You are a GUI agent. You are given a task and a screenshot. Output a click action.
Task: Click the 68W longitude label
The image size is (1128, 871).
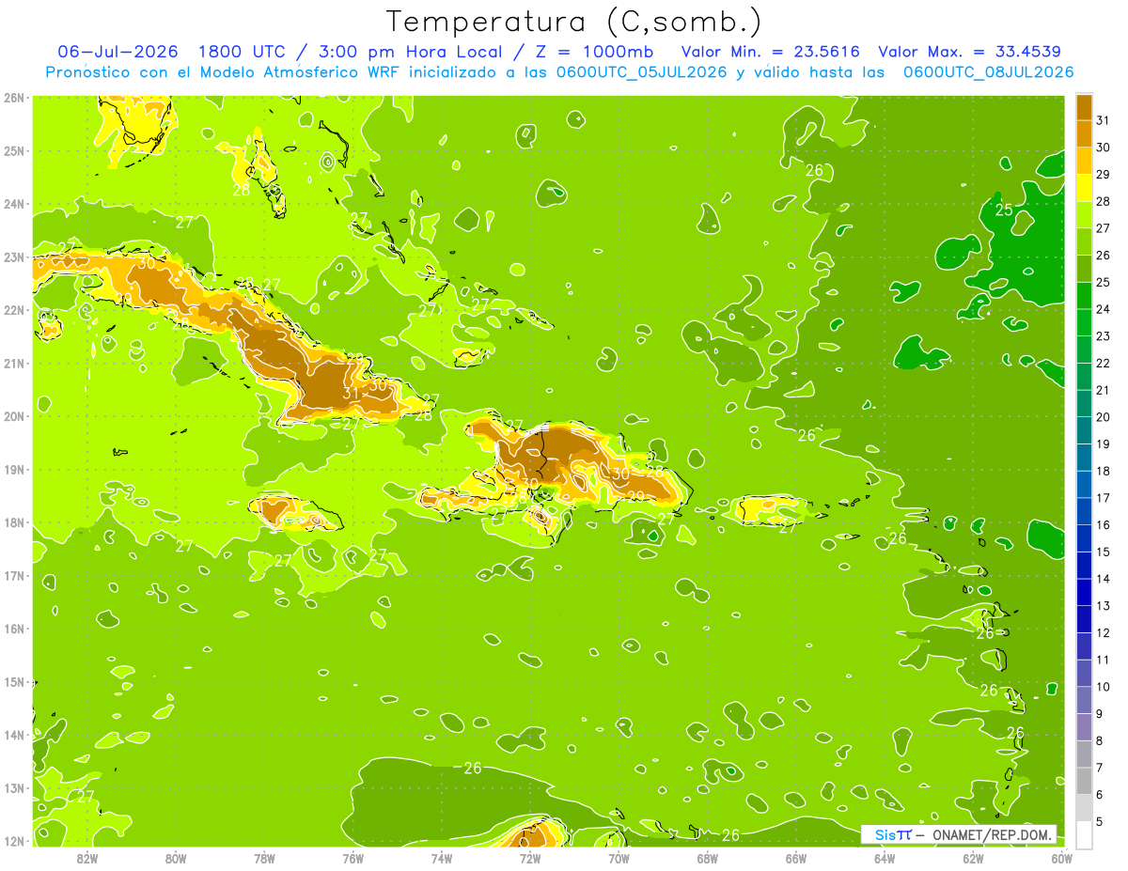(707, 858)
